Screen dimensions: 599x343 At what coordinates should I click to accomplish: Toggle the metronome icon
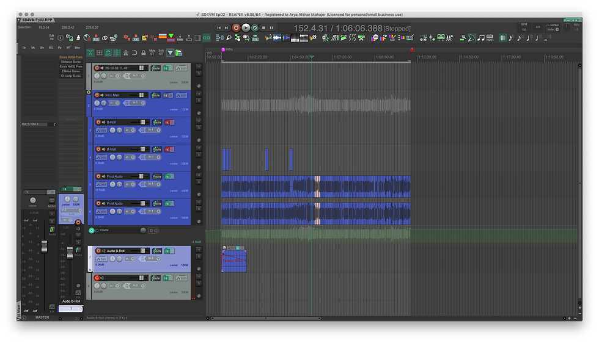pyautogui.click(x=126, y=52)
